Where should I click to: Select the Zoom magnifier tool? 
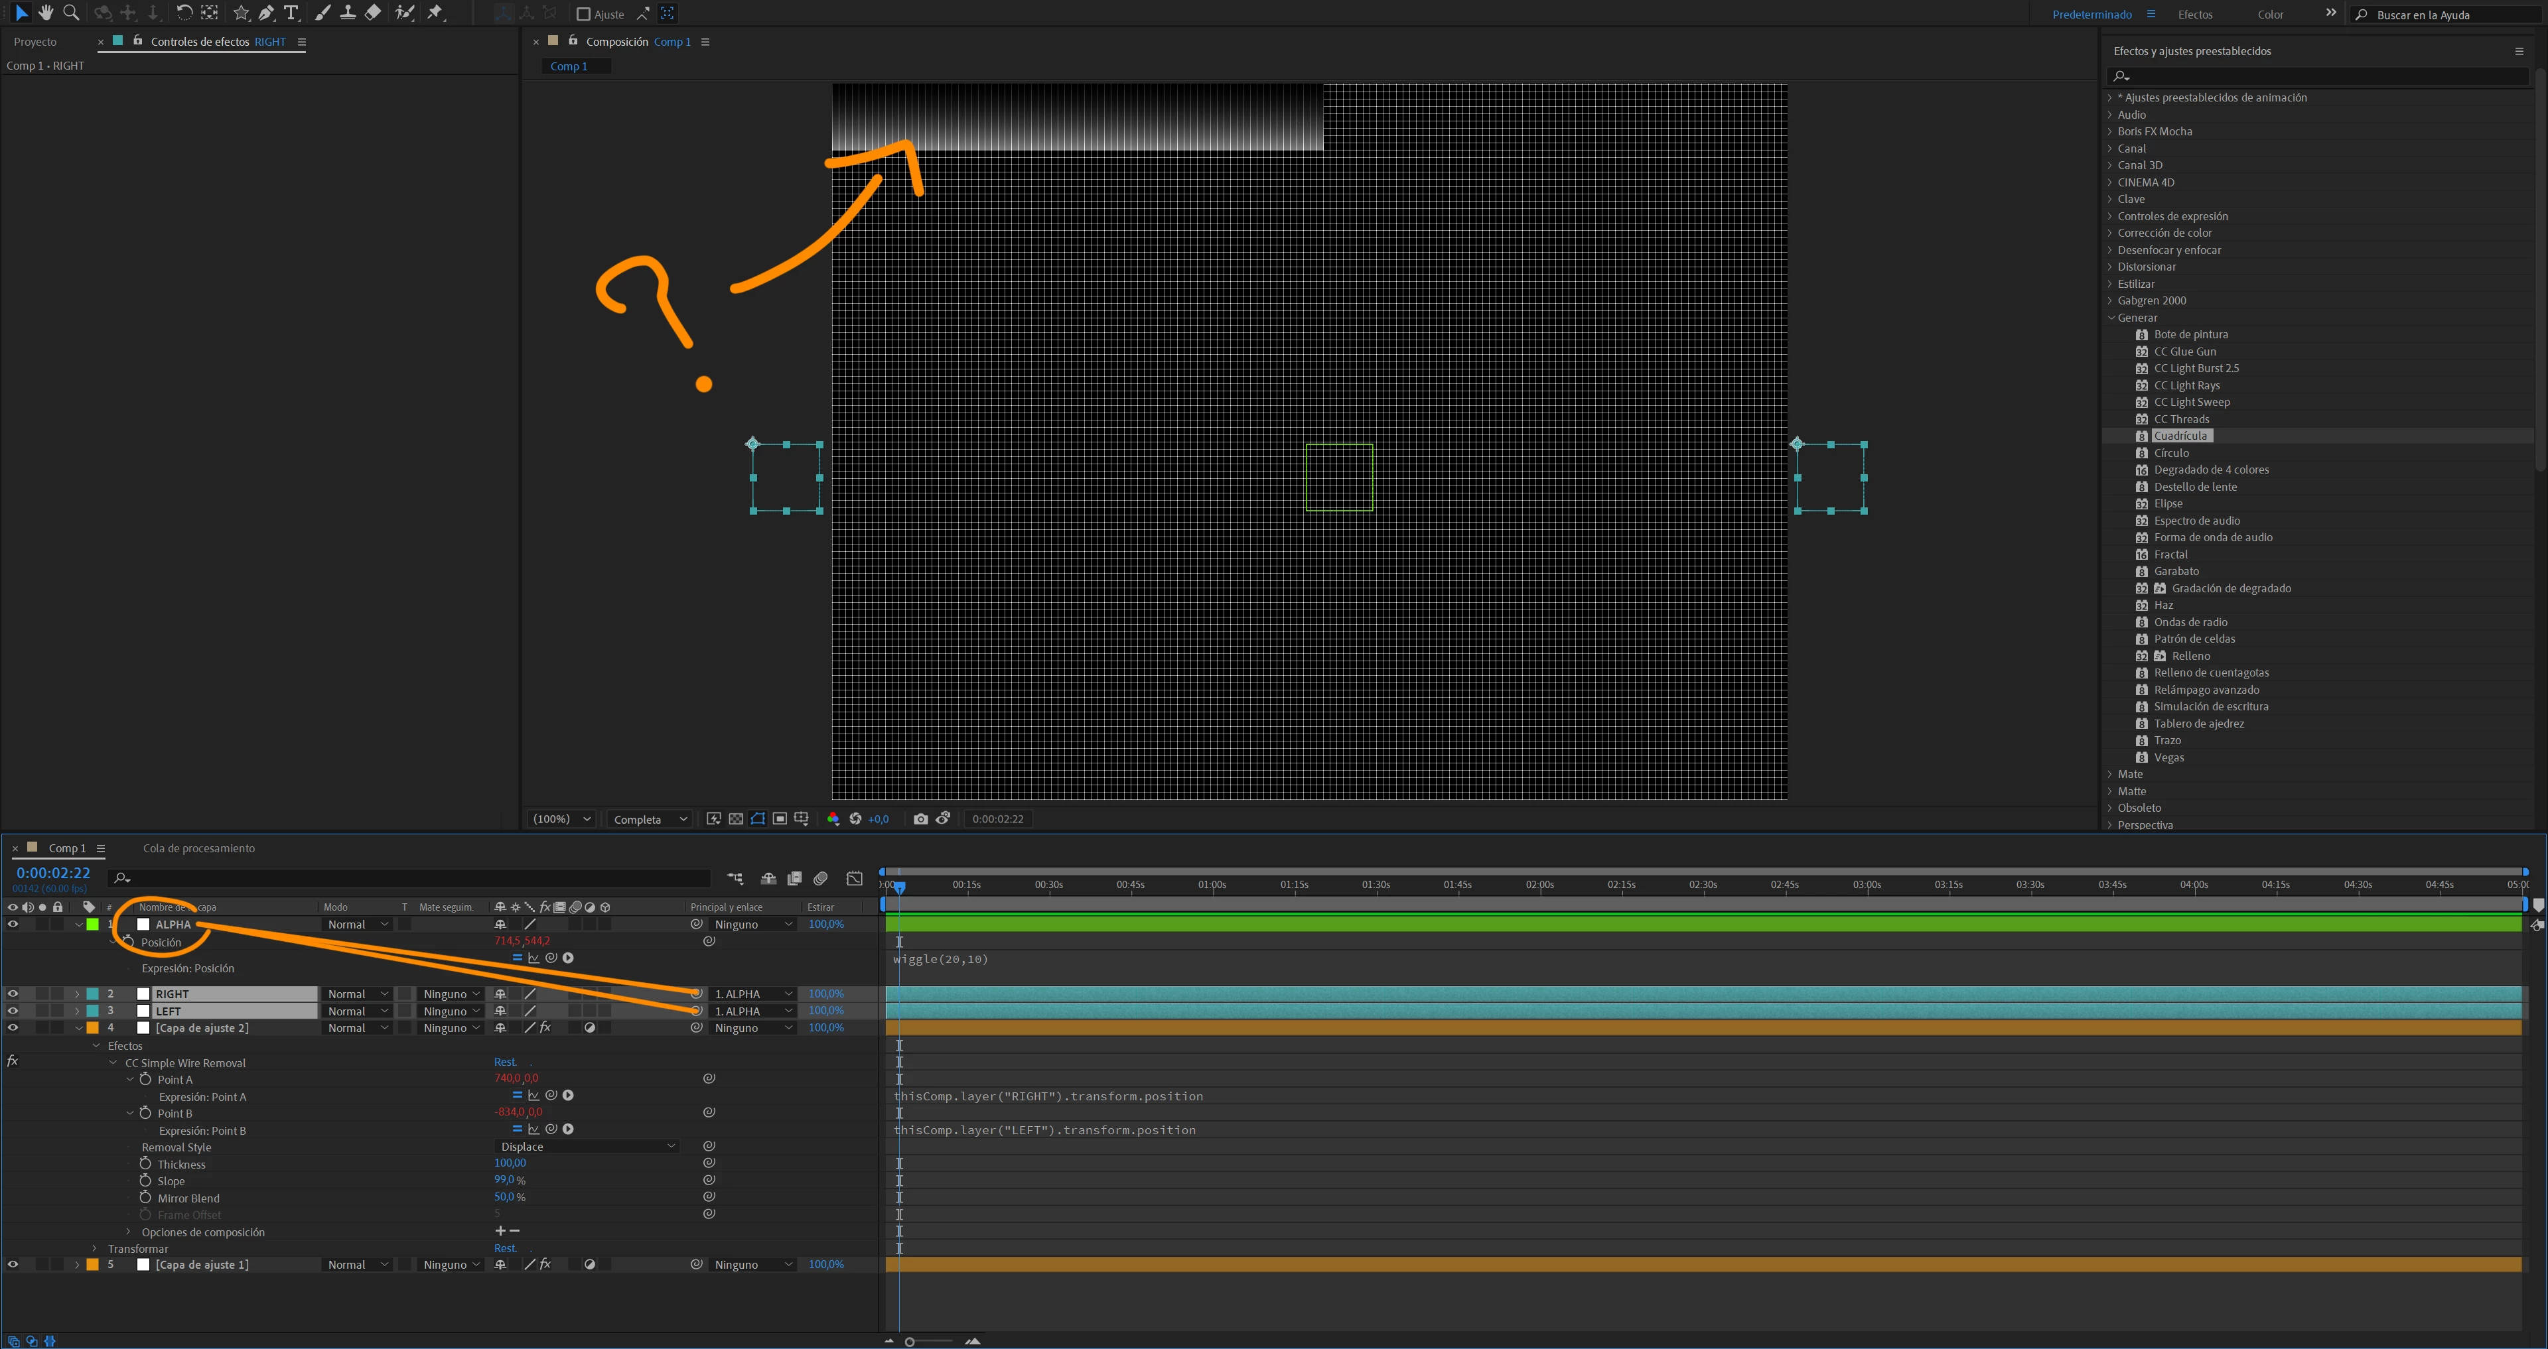(71, 13)
